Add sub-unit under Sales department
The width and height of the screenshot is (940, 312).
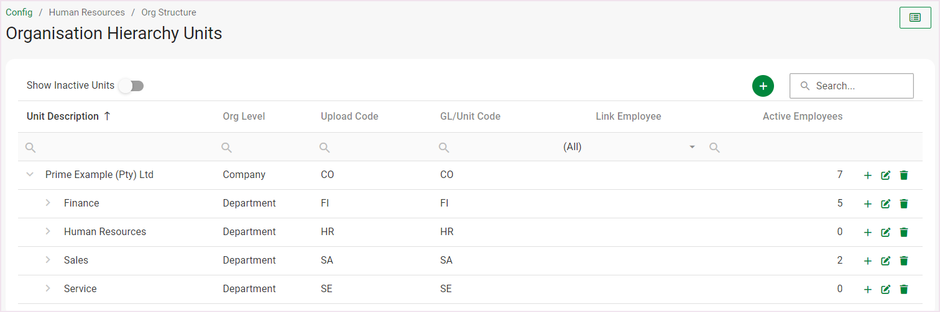tap(868, 261)
